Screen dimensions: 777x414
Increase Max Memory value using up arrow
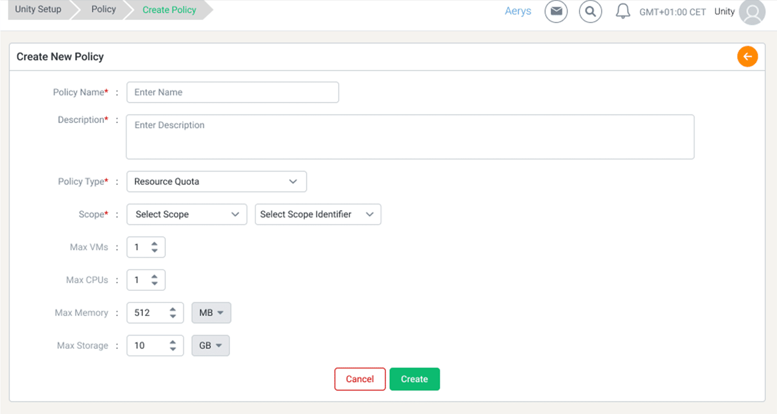click(x=173, y=309)
